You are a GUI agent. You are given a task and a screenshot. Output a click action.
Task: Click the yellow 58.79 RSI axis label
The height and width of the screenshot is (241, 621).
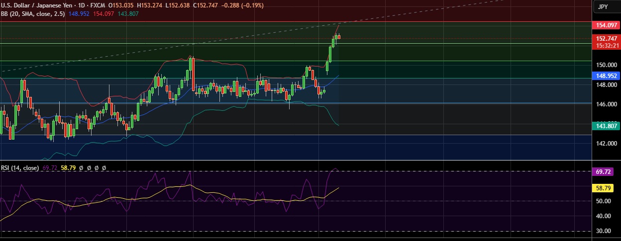[606, 188]
